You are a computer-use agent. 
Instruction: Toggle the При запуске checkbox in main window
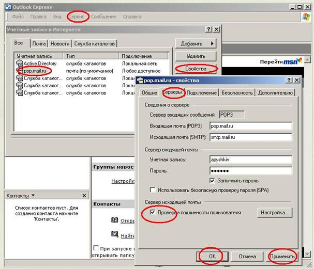(96, 248)
